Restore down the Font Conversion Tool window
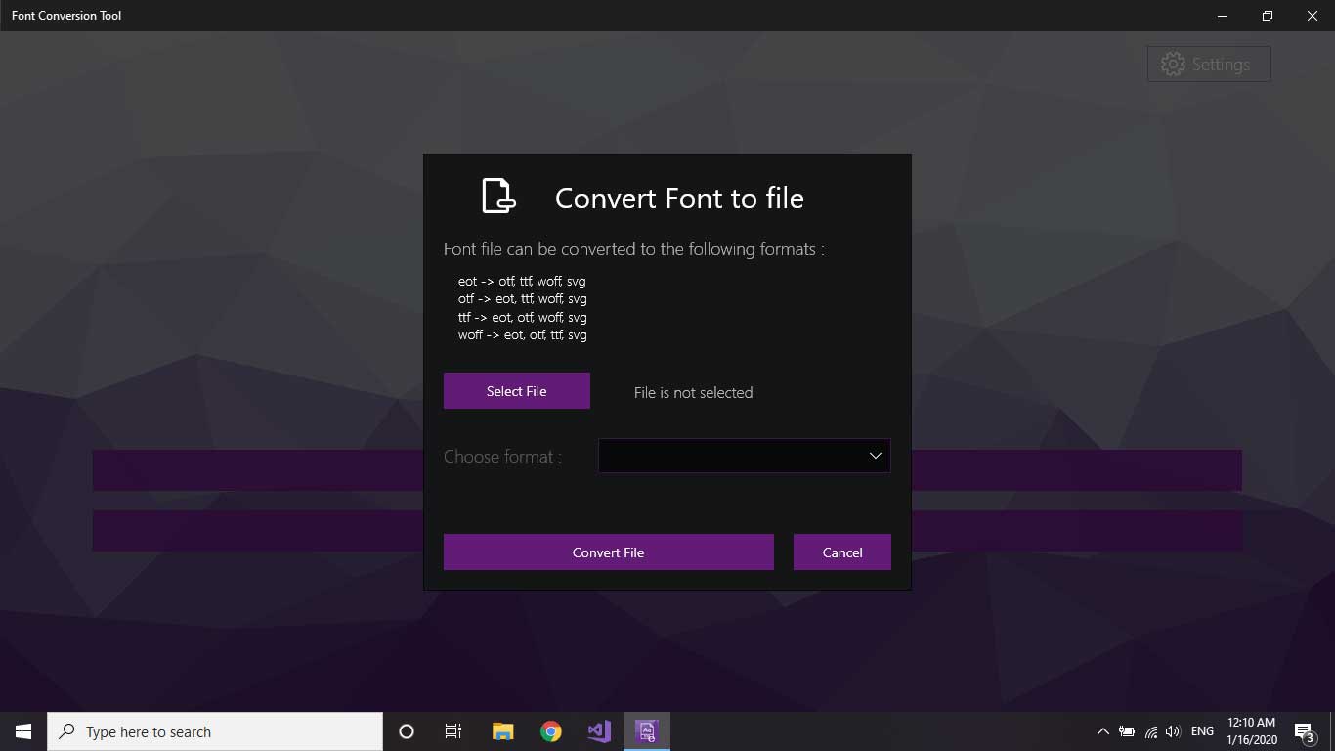Viewport: 1335px width, 751px height. [1268, 16]
